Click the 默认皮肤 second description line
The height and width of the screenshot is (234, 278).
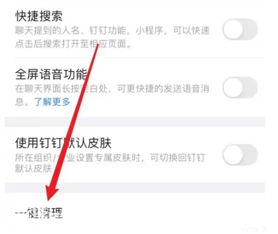33,168
